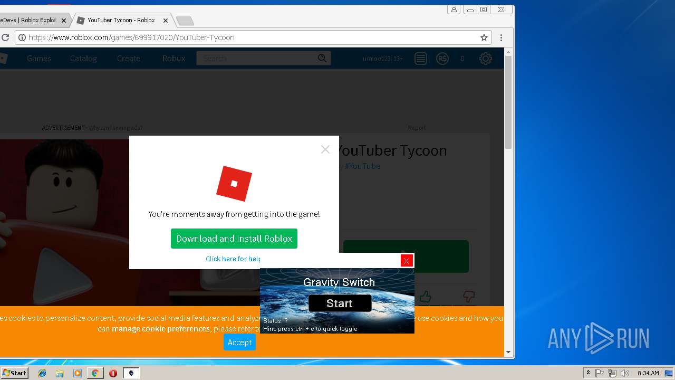Reload the page with refresh icon
The width and height of the screenshot is (675, 380).
[x=5, y=37]
